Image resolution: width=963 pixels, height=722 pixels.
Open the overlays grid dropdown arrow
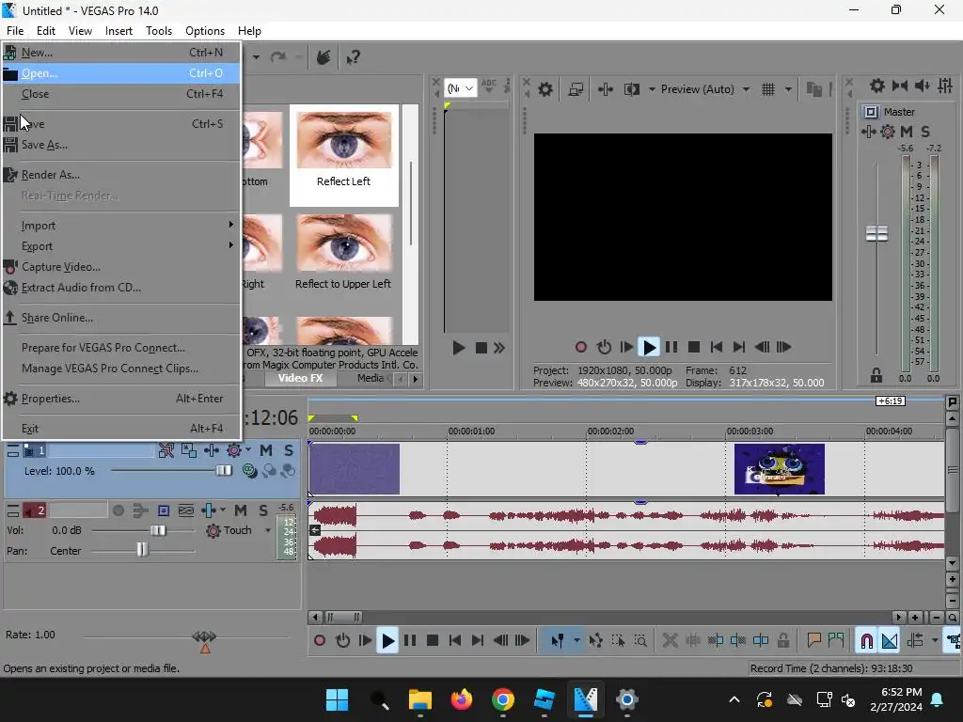[x=788, y=89]
